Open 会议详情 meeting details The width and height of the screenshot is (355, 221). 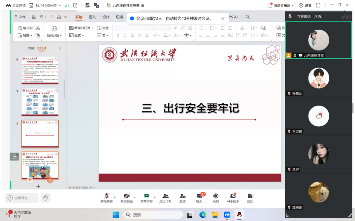pyautogui.click(x=16, y=5)
